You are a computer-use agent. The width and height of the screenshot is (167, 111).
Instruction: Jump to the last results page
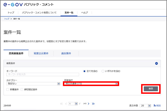[93, 104]
